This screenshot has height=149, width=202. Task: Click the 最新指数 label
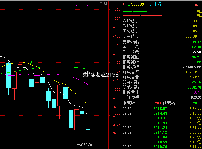click(x=131, y=42)
